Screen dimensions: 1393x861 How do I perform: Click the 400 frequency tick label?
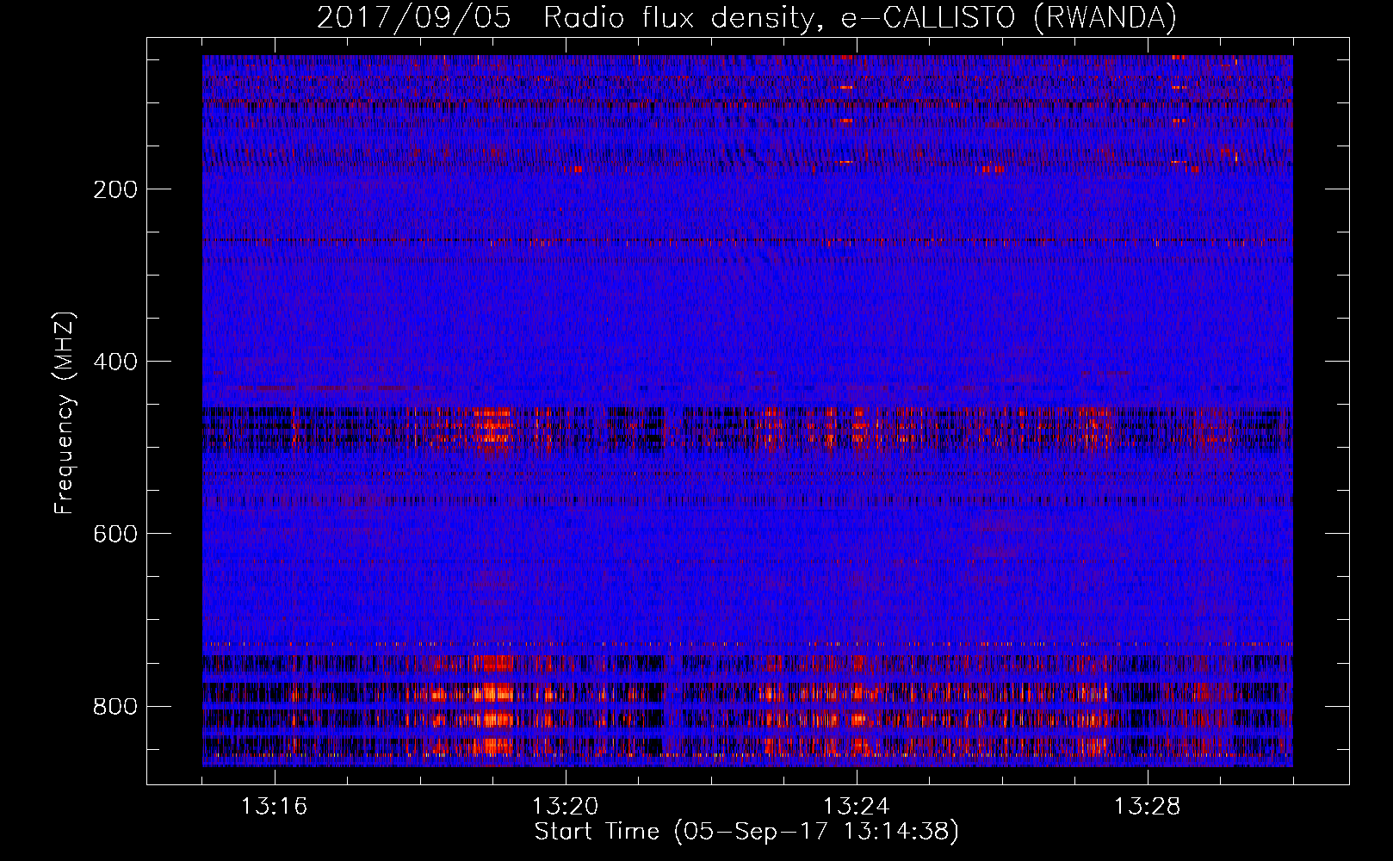pyautogui.click(x=115, y=362)
